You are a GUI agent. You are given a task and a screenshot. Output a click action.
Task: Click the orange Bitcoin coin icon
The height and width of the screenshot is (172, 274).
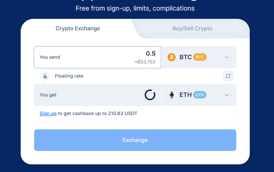click(171, 57)
